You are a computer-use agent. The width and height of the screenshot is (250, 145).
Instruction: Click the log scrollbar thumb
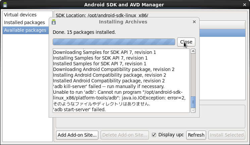point(193,102)
